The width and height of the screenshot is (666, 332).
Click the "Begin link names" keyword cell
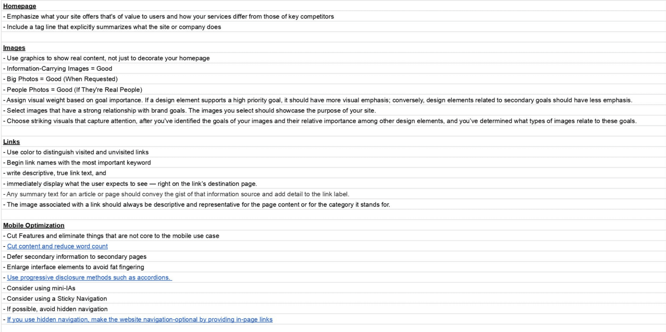(79, 163)
